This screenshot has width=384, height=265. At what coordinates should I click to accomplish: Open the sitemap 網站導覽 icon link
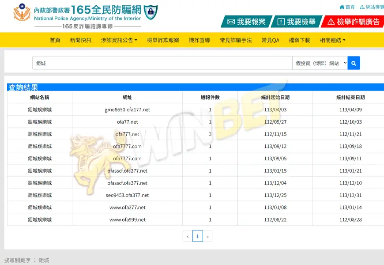(372, 7)
